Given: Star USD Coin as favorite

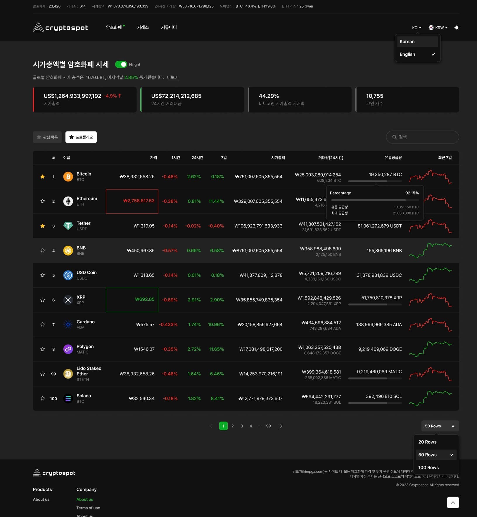Looking at the screenshot, I should pyautogui.click(x=42, y=275).
